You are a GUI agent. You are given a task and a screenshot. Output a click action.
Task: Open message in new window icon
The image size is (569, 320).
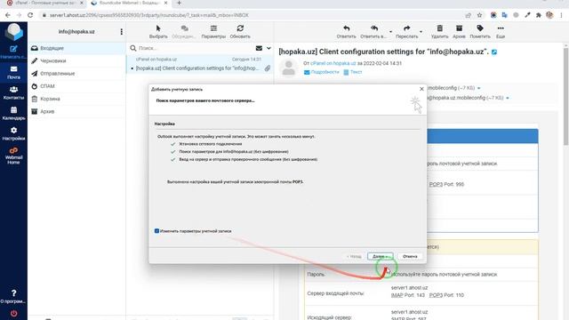[x=494, y=52]
